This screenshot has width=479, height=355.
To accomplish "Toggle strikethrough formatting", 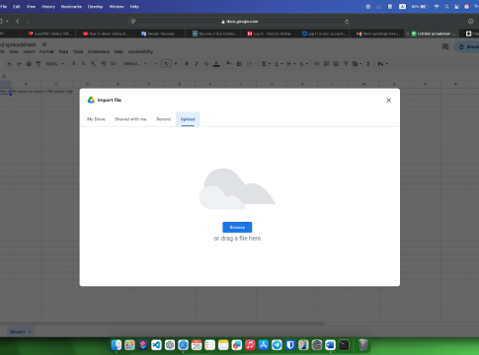I will tap(206, 64).
